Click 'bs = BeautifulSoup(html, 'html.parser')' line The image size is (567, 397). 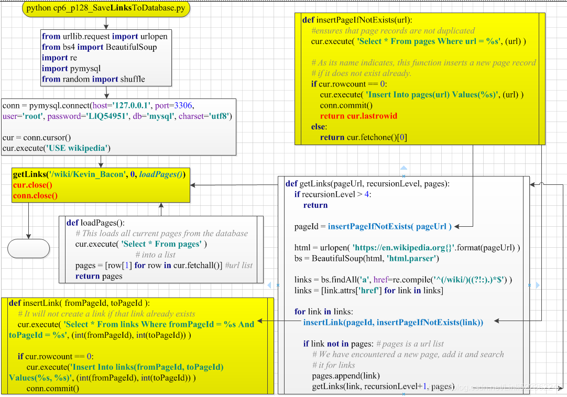coord(367,259)
